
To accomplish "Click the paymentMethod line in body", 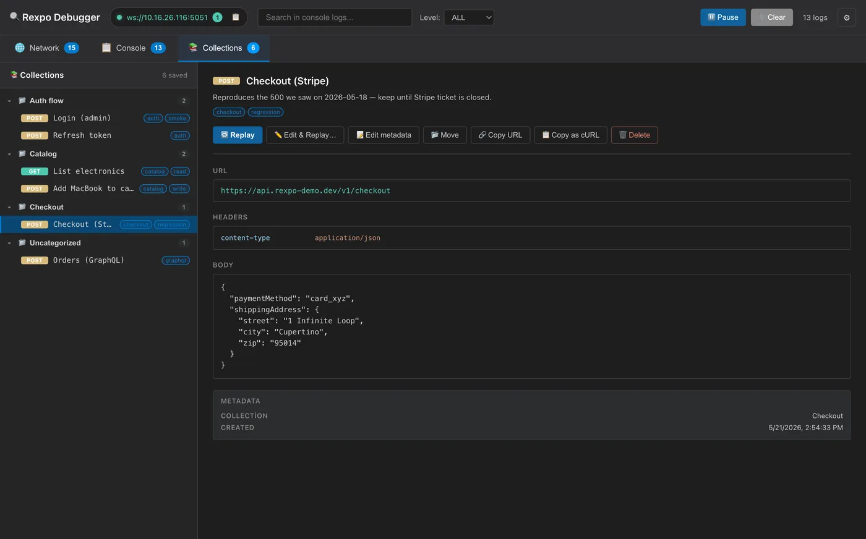I will pos(292,298).
